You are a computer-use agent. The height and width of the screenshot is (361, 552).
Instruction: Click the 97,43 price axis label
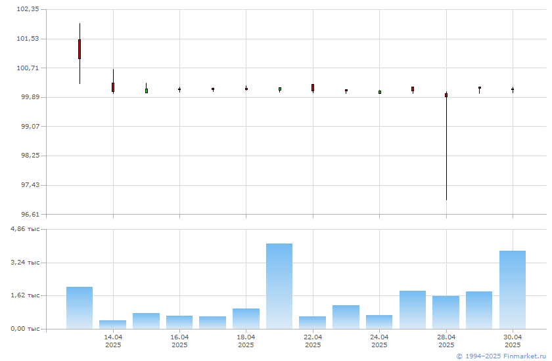tap(30, 184)
